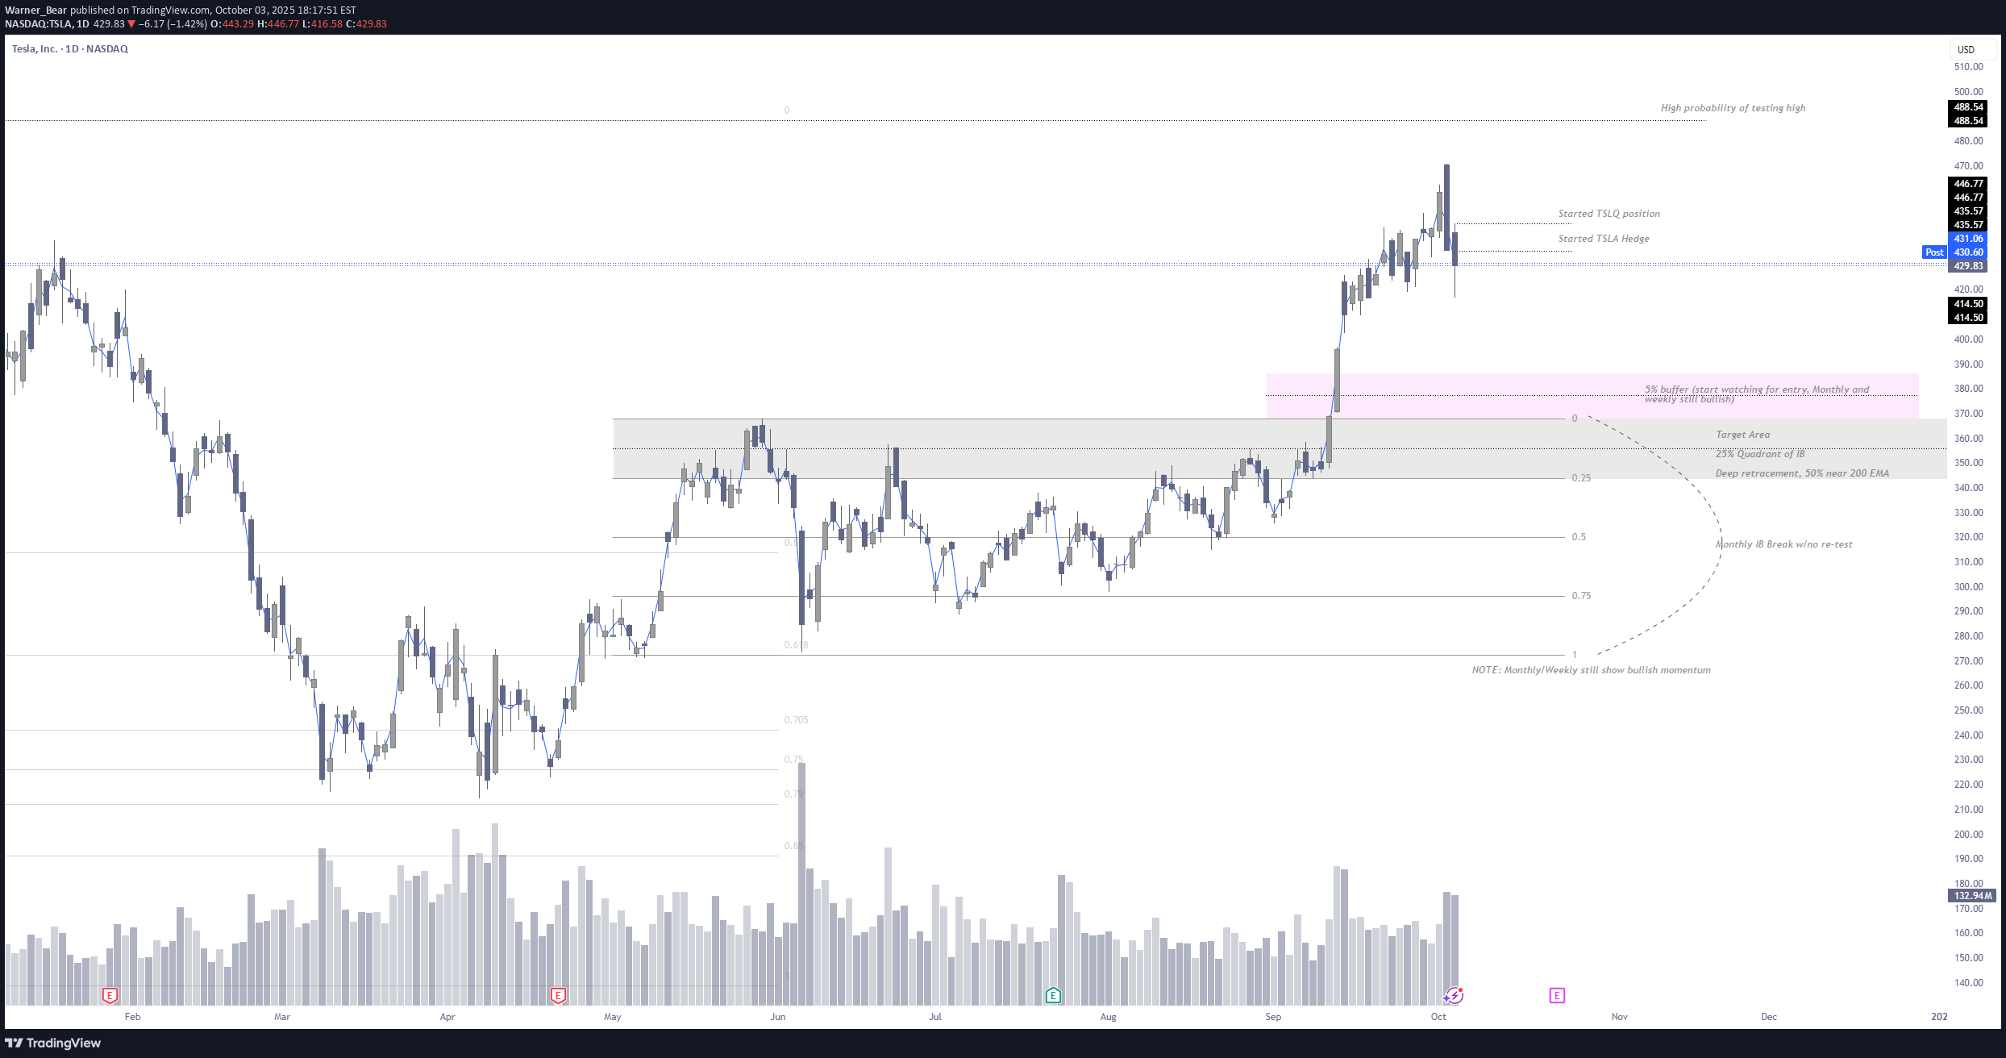Click the purple upcoming earnings marker
The image size is (2006, 1058).
click(x=1557, y=995)
